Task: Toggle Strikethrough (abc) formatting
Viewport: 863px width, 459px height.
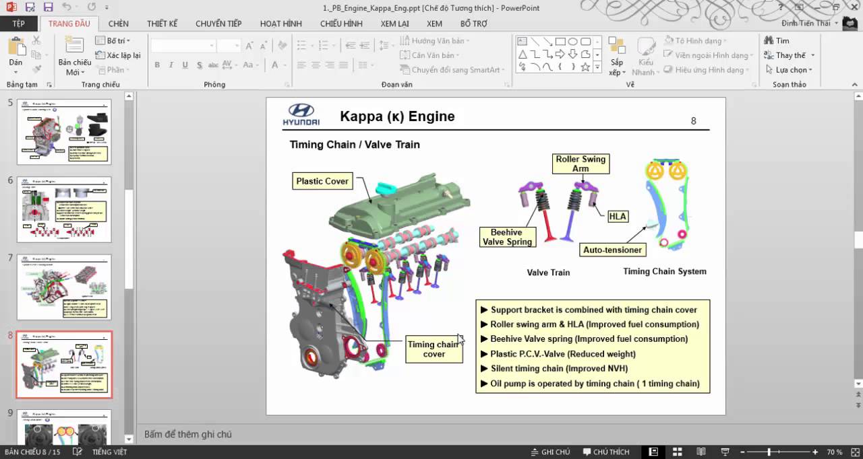Action: pyautogui.click(x=213, y=65)
